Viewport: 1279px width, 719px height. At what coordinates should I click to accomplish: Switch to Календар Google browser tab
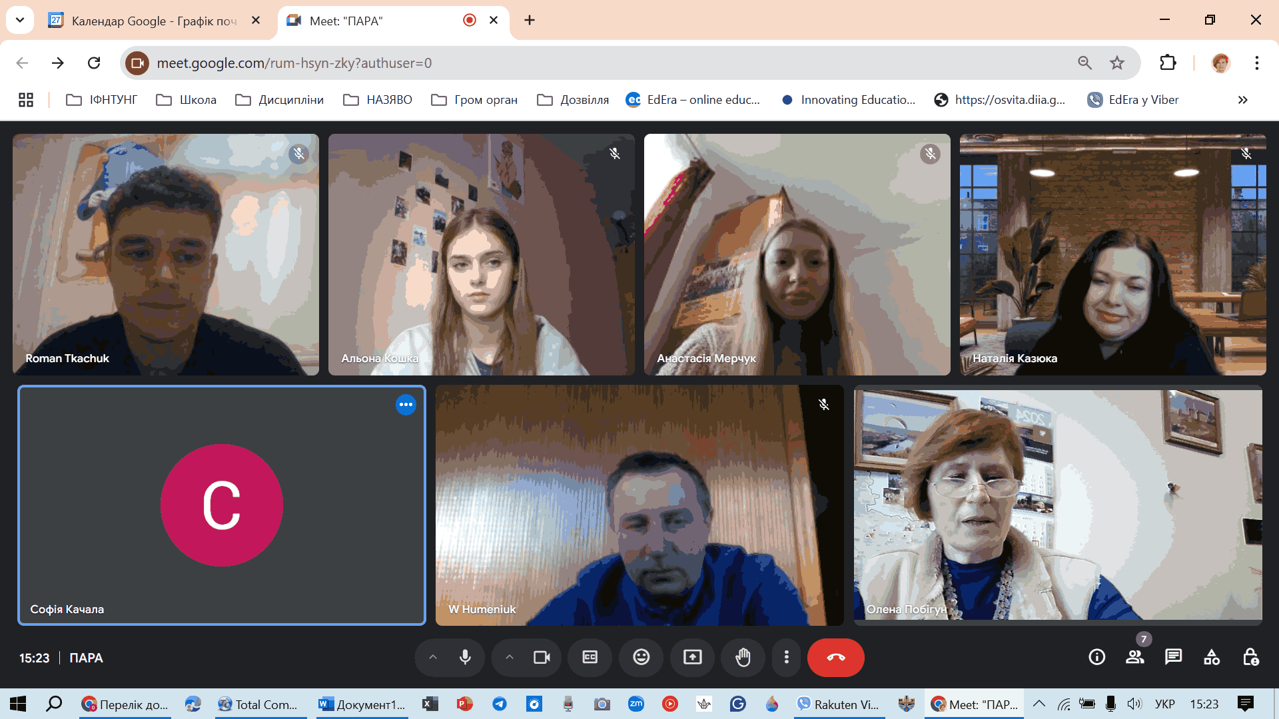tap(153, 21)
